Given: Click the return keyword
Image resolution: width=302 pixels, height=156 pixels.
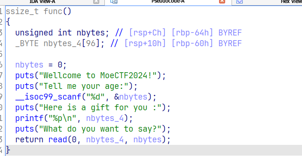Looking at the screenshot, I should click(29, 140).
